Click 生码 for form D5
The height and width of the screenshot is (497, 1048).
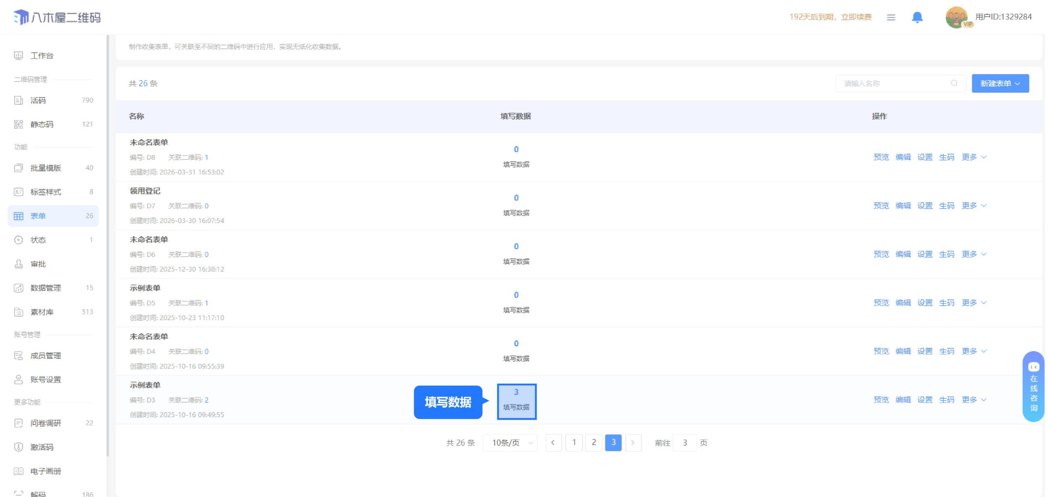947,303
